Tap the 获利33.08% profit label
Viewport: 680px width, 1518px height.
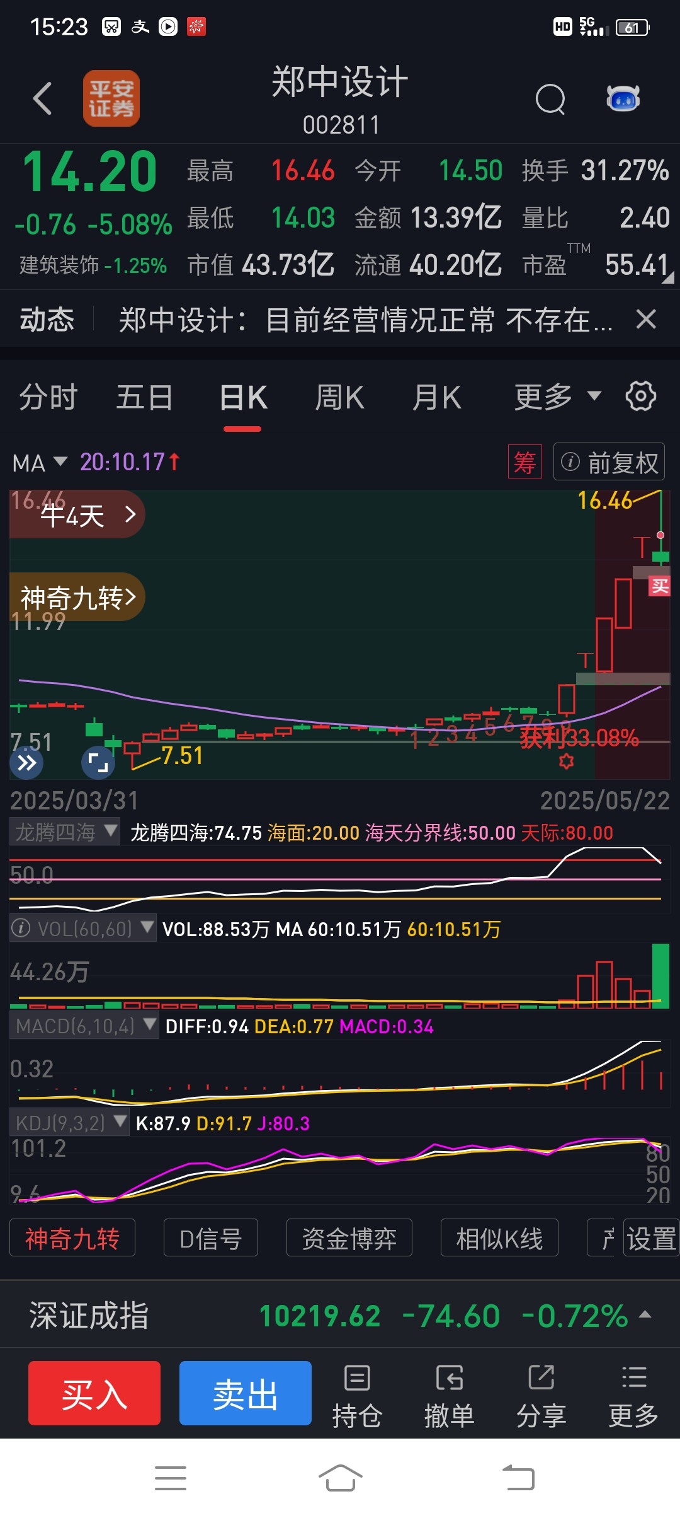click(579, 738)
